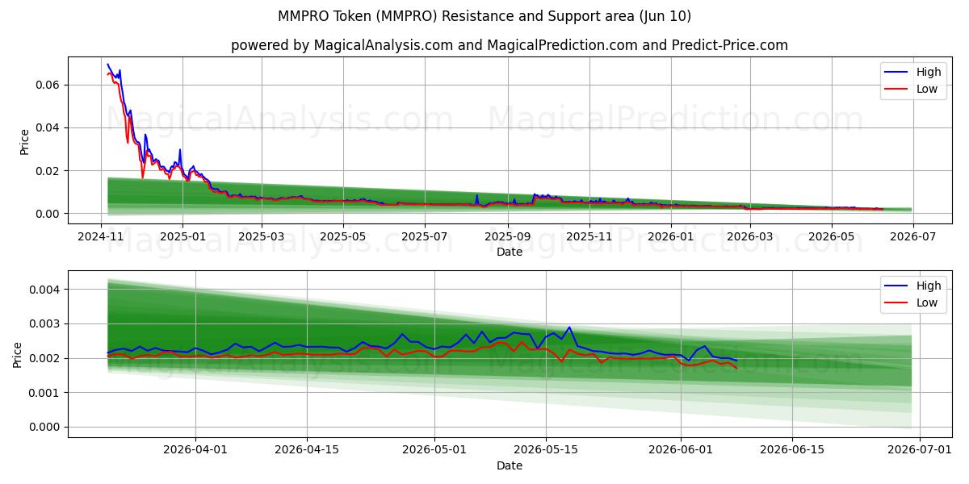The height and width of the screenshot is (484, 969).
Task: Click the blue High line peak in top chart
Action: click(x=107, y=65)
